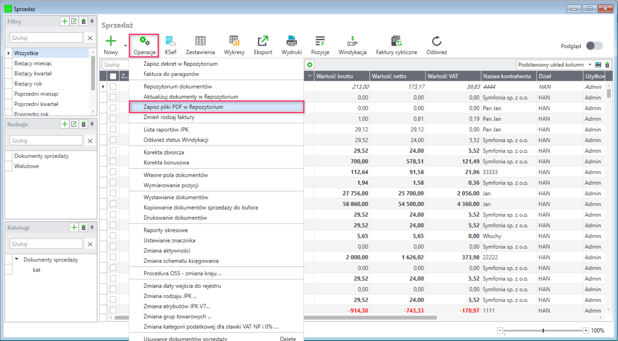Open Podstawowy układ kolumn dropdown
Image resolution: width=618 pixels, height=341 pixels.
pyautogui.click(x=555, y=64)
